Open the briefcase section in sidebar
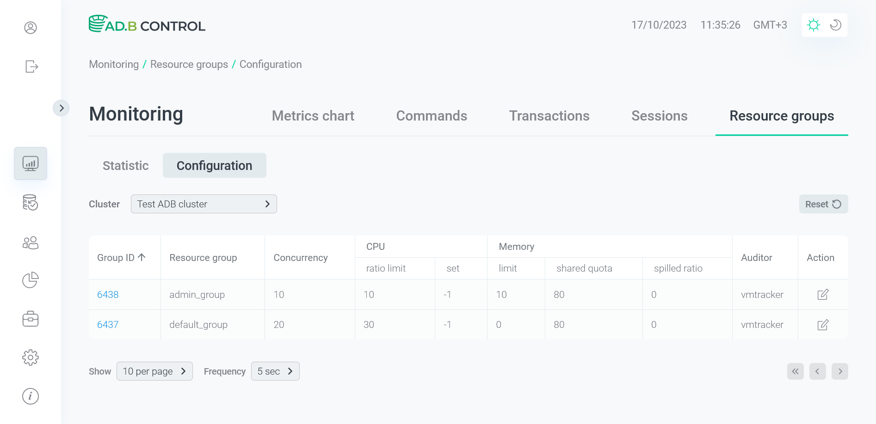This screenshot has height=424, width=876. (30, 319)
